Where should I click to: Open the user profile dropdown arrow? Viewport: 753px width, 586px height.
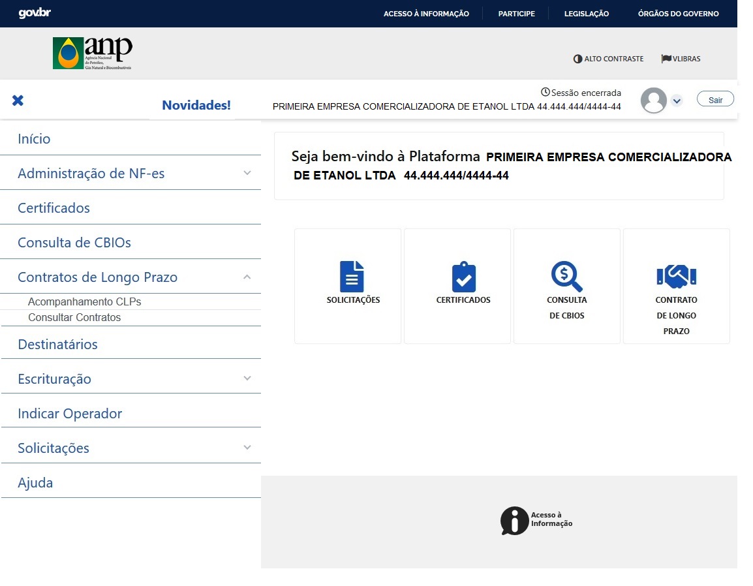click(x=677, y=100)
